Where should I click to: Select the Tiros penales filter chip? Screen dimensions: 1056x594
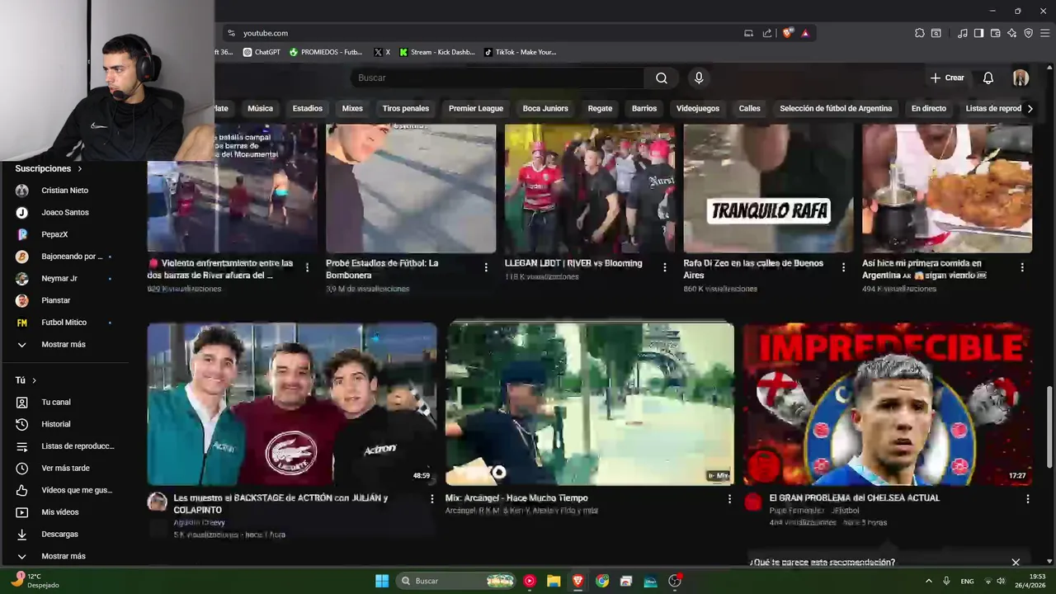406,108
